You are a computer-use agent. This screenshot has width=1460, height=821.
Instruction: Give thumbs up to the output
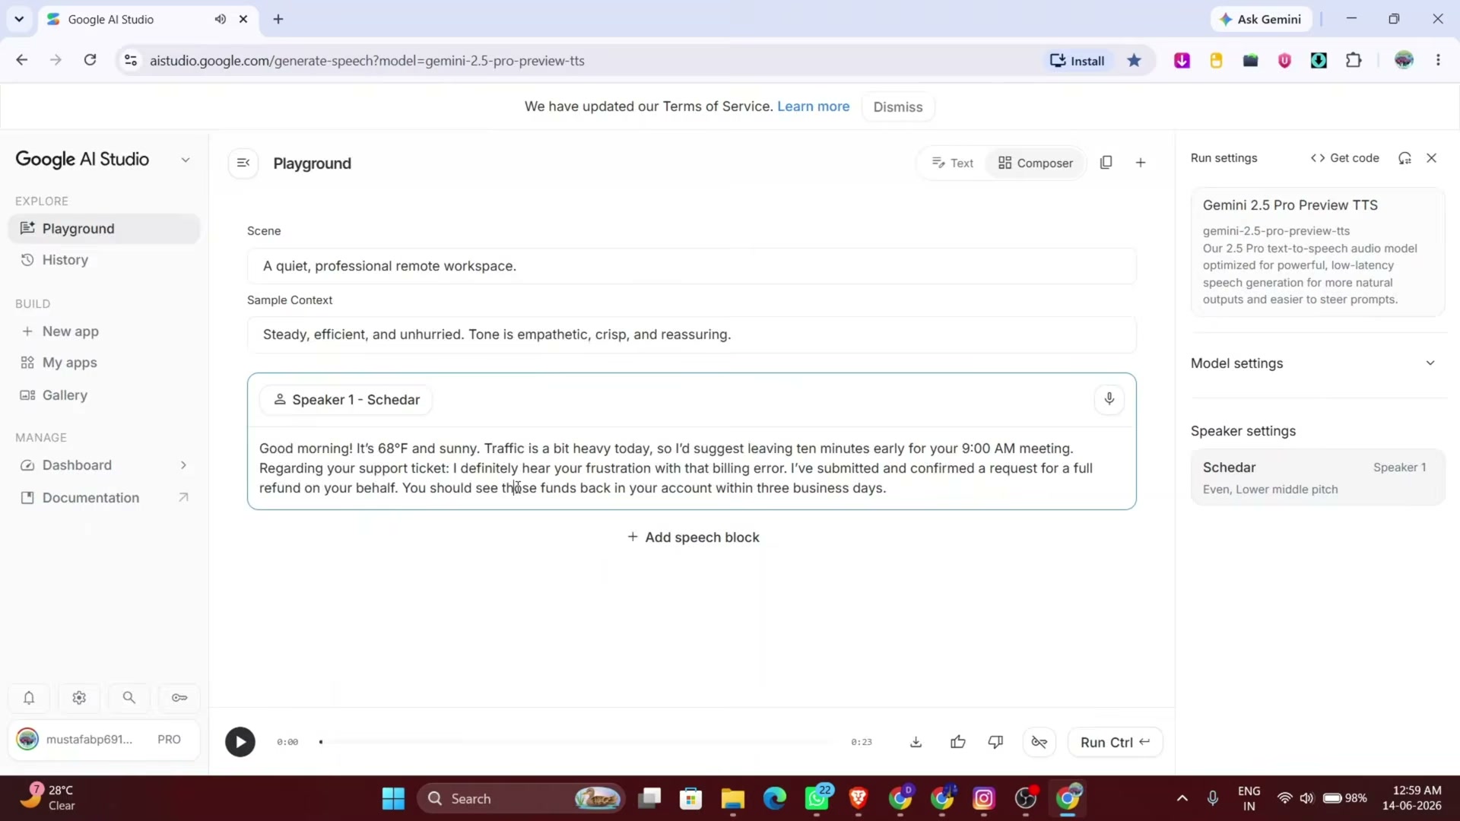click(x=958, y=742)
